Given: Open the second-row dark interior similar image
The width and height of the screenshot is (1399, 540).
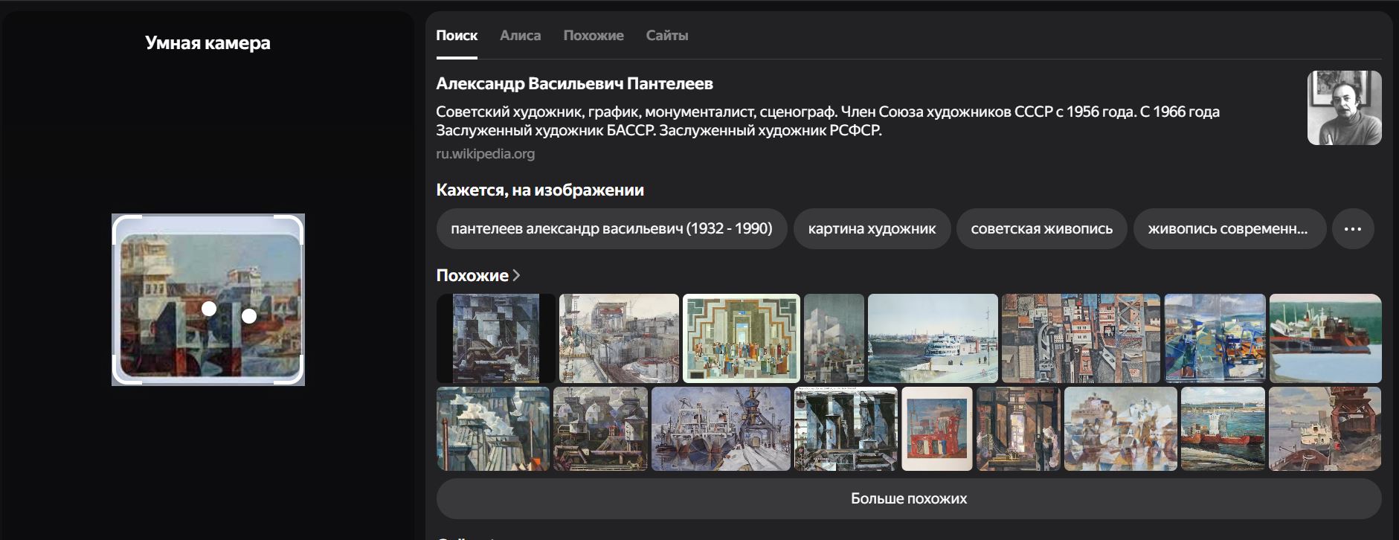Looking at the screenshot, I should pyautogui.click(x=1018, y=428).
